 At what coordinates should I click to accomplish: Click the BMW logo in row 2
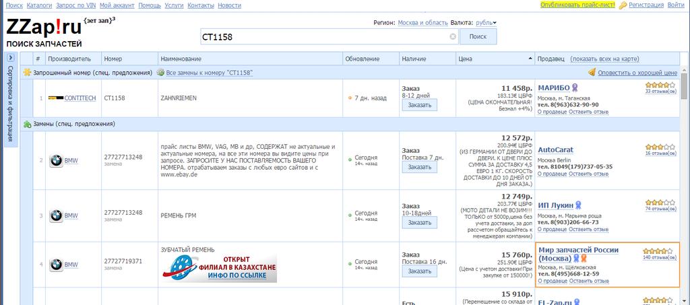coord(56,160)
